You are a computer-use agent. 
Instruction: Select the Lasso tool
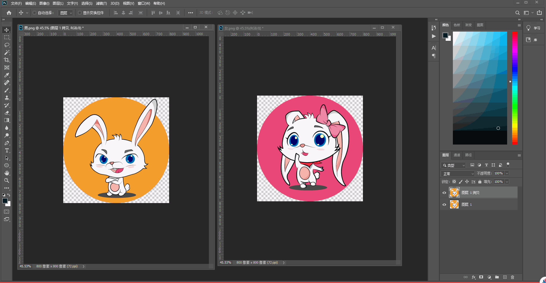coord(7,45)
